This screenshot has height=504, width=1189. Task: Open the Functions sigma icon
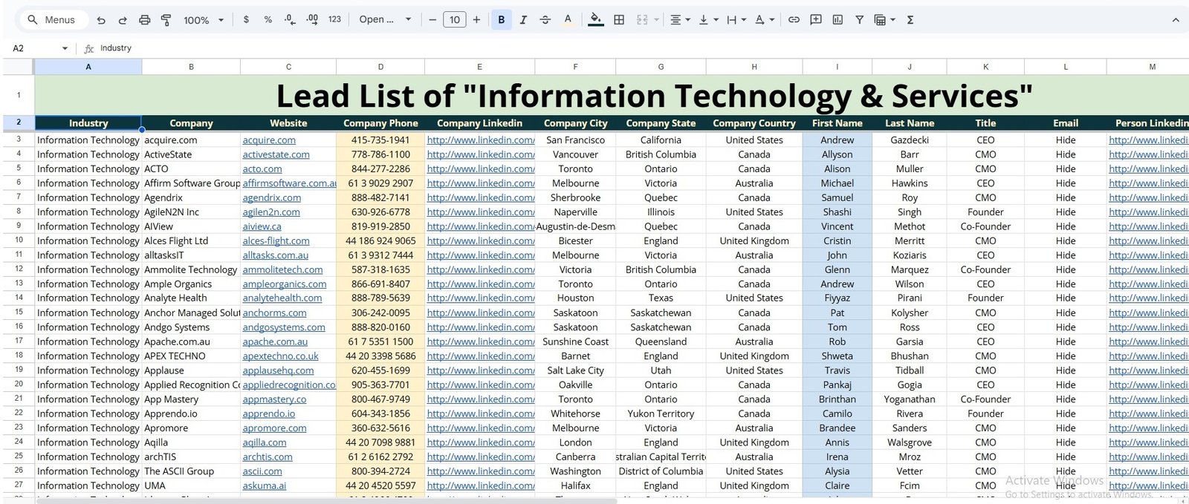coord(910,20)
